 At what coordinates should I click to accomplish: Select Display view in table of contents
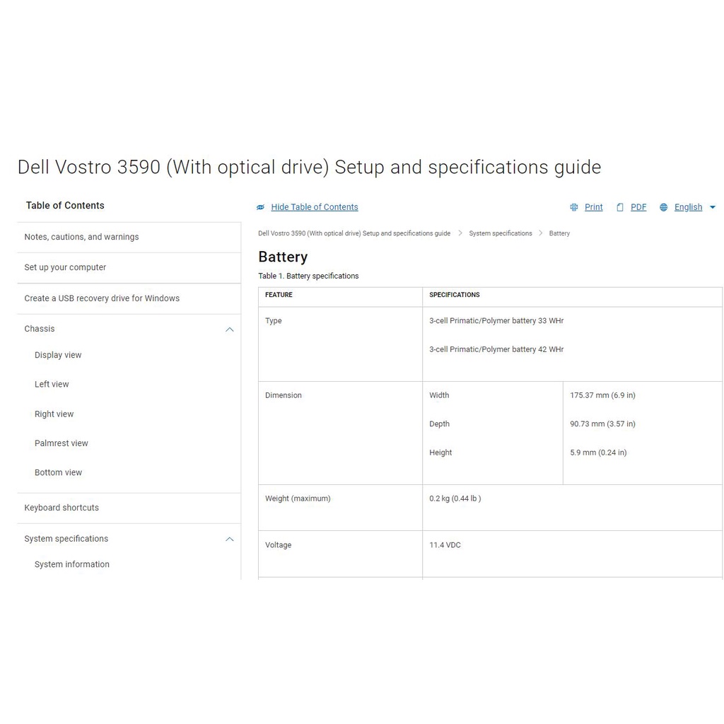click(x=58, y=355)
